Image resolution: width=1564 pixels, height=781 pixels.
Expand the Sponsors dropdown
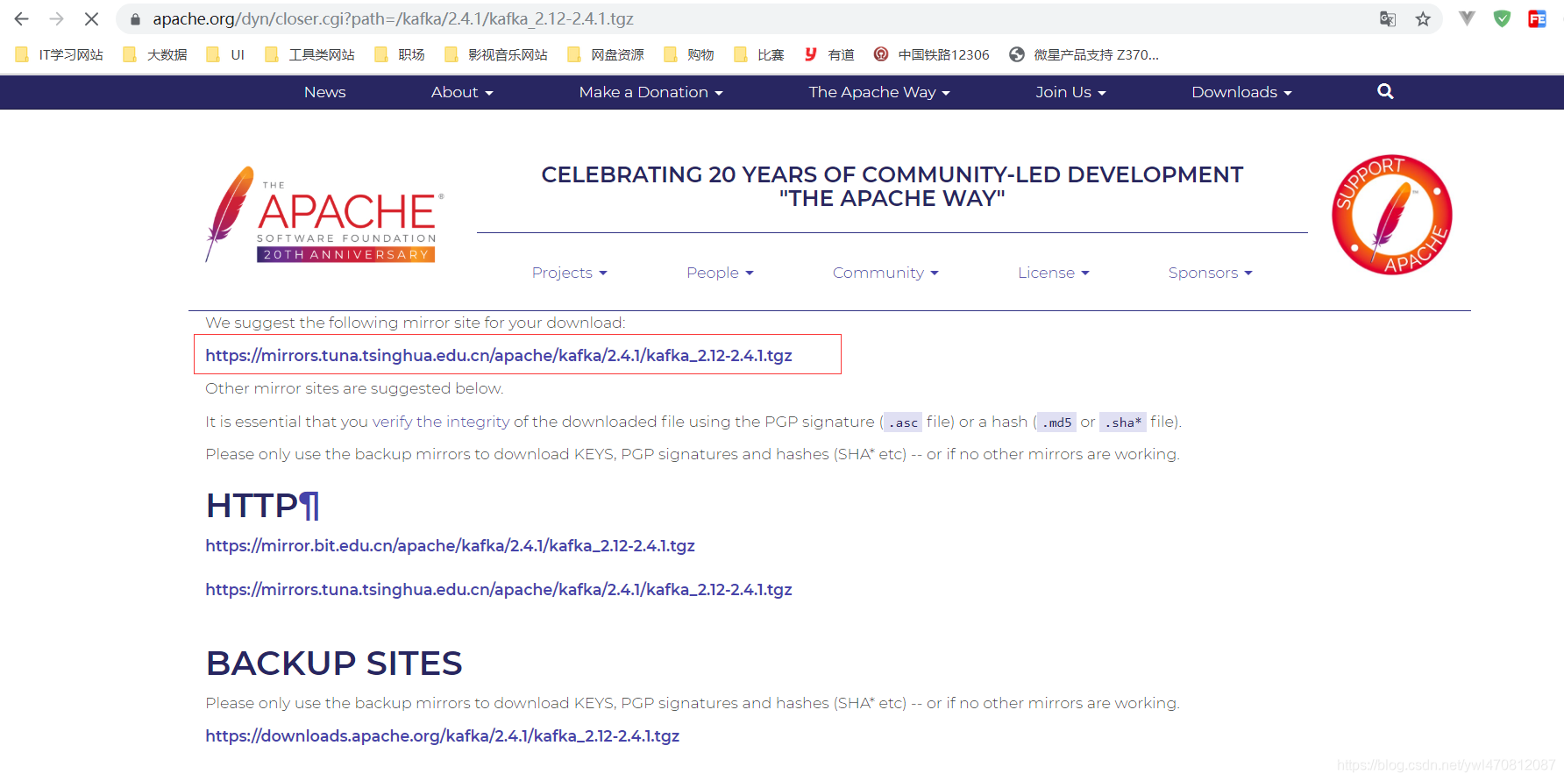[x=1210, y=273]
